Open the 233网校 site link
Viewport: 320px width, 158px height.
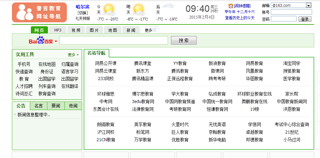pos(106,79)
